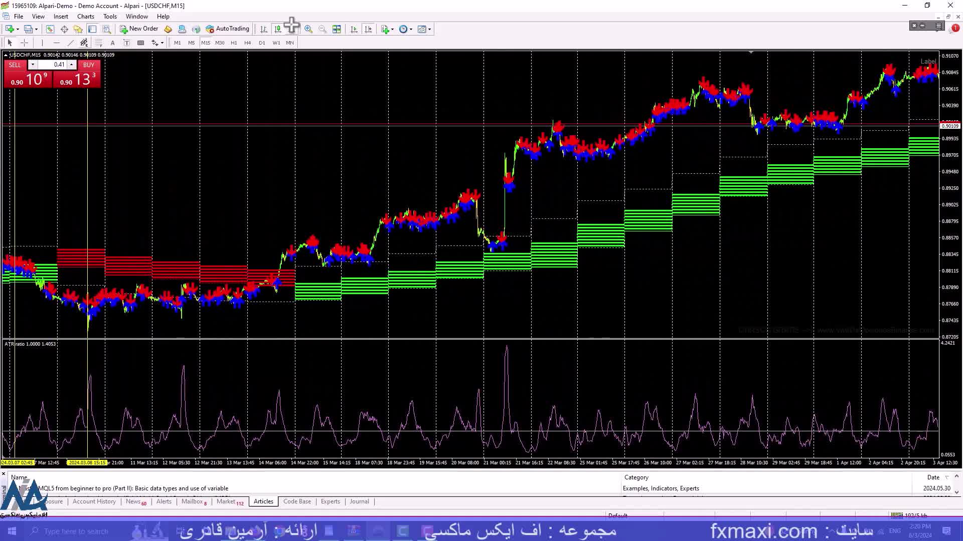Zoom in on the chart
This screenshot has width=963, height=541.
[x=308, y=29]
